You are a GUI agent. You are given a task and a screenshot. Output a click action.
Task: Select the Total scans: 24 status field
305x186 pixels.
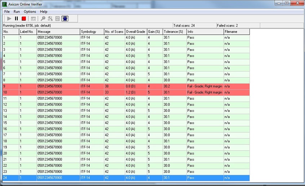tap(195, 26)
